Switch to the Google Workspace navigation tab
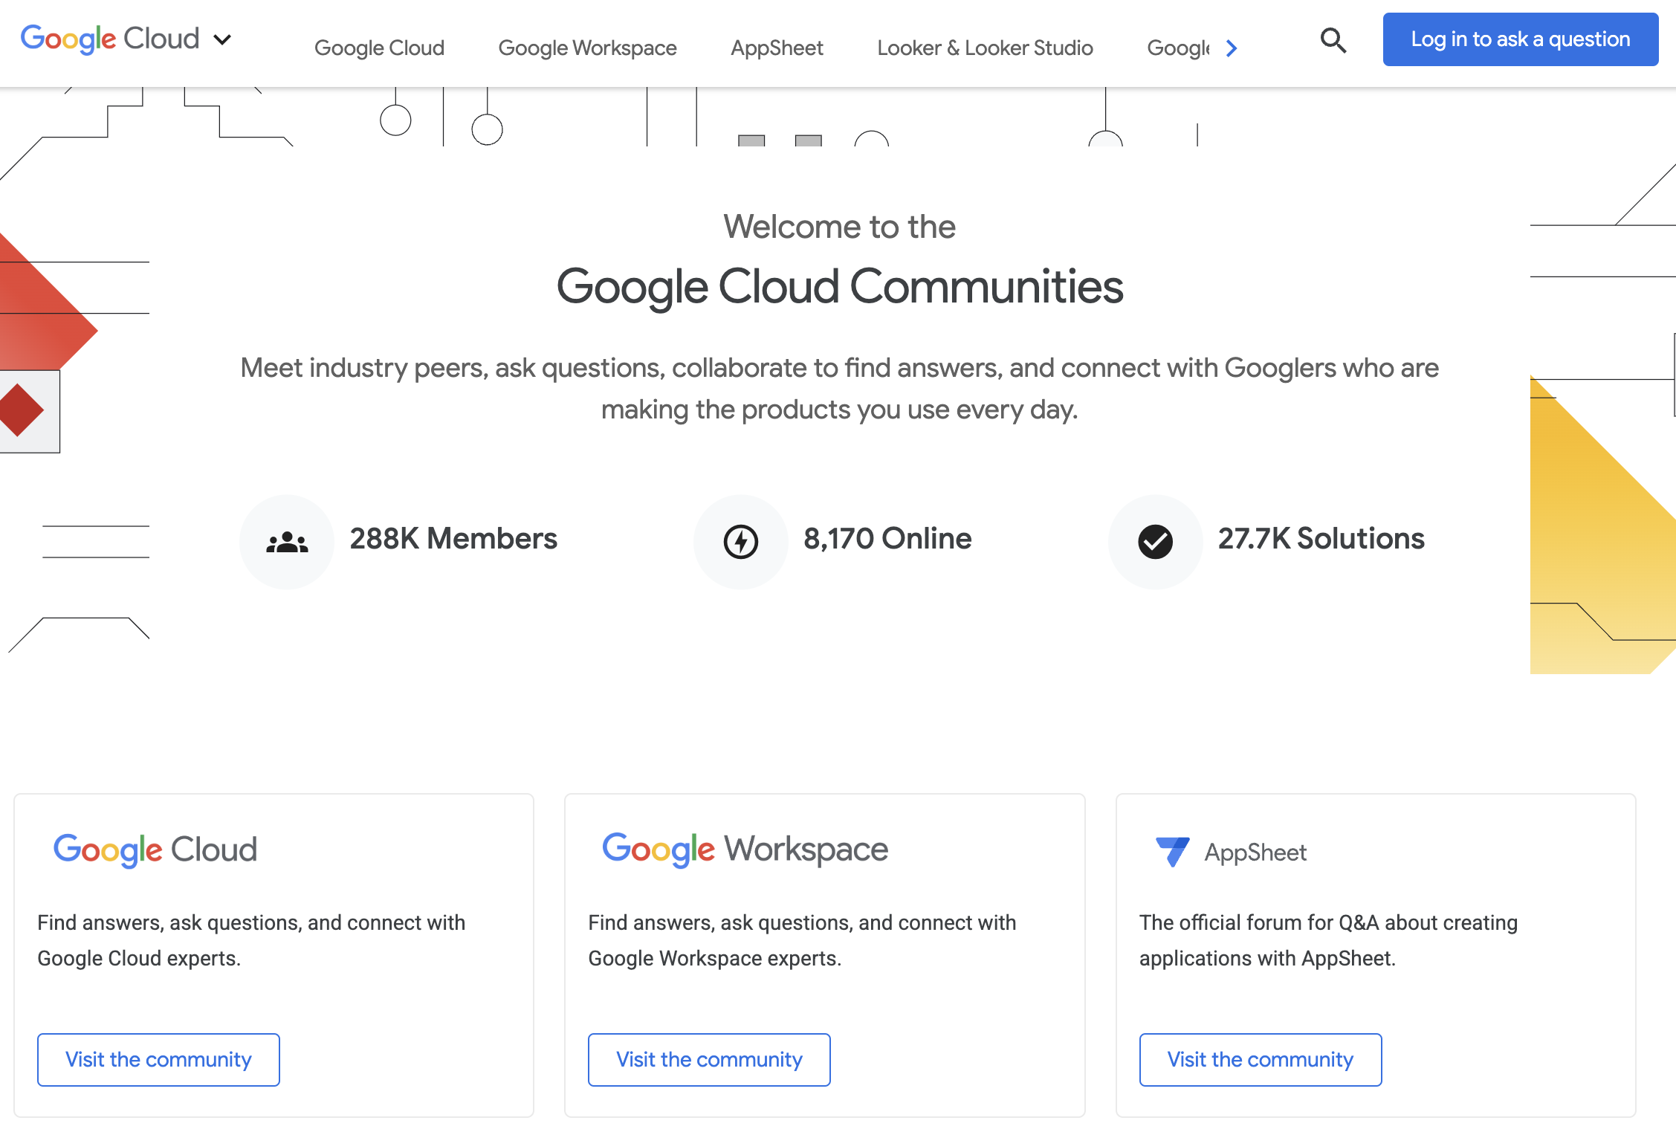 (x=587, y=48)
